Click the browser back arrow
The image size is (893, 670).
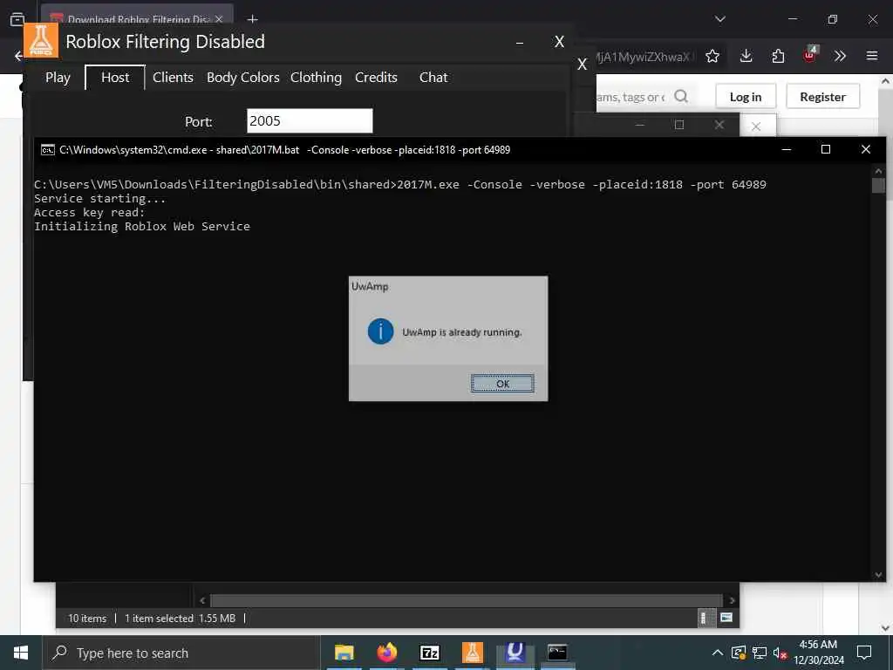pos(19,56)
